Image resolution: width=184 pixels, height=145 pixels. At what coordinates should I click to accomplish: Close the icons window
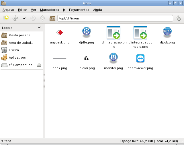click(x=181, y=3)
